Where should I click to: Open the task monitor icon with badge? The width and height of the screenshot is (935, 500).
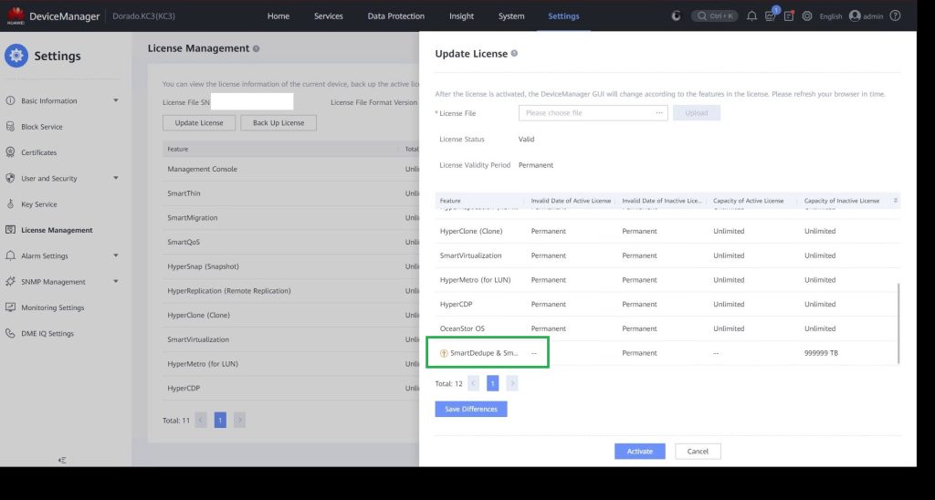(x=771, y=16)
